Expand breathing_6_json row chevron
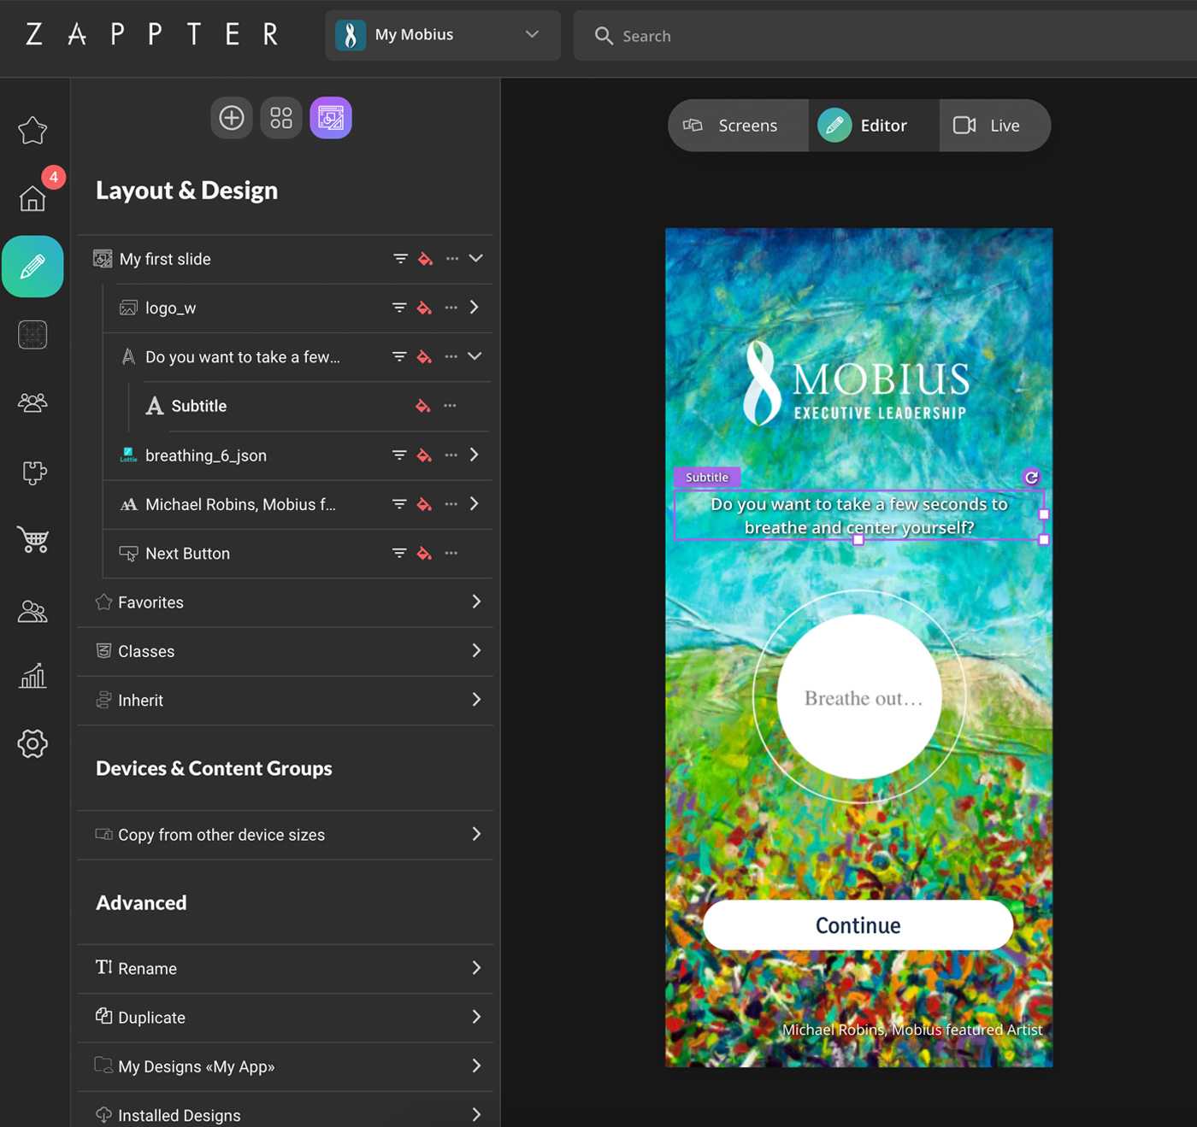The image size is (1197, 1127). click(x=475, y=455)
